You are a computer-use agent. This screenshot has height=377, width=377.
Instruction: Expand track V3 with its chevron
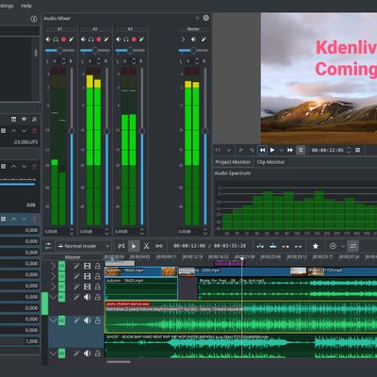pyautogui.click(x=53, y=266)
